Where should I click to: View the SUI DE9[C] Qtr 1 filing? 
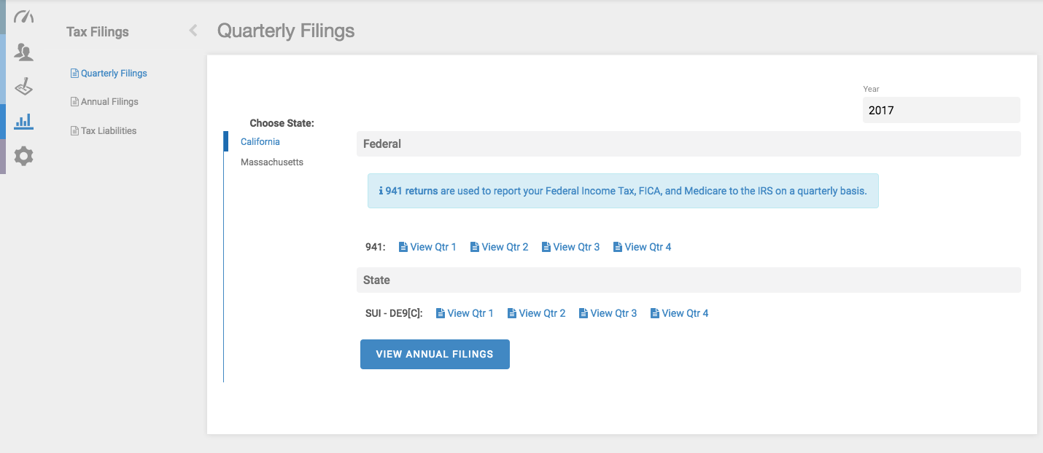coord(465,313)
